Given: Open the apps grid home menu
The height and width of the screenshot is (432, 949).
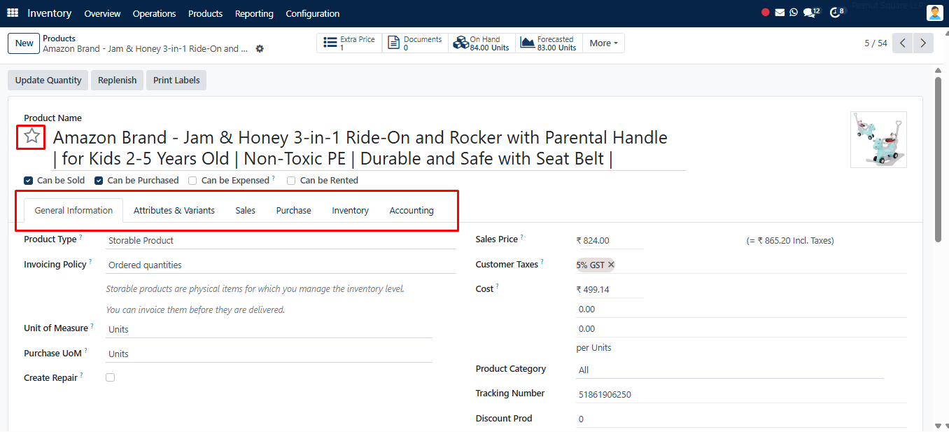Looking at the screenshot, I should 13,13.
